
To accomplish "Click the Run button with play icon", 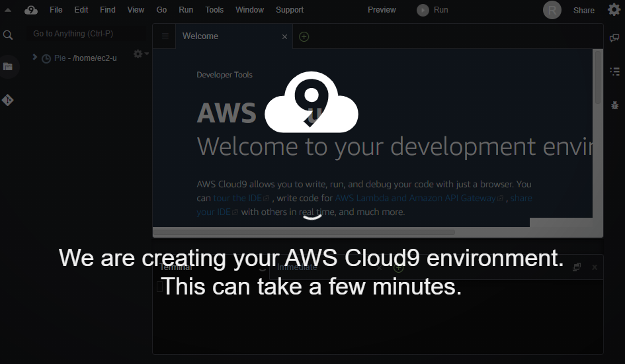I will click(433, 10).
